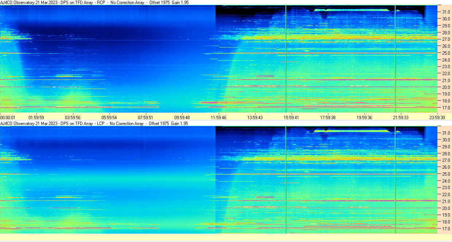Viewport: 452px width, 242px height.
Task: Click the 29.0 frequency label on RCP scale
Action: (446, 26)
